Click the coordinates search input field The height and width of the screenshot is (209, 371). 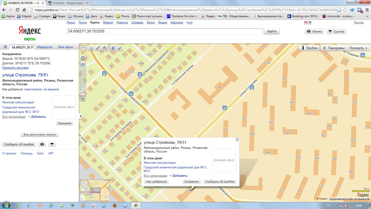[165, 32]
